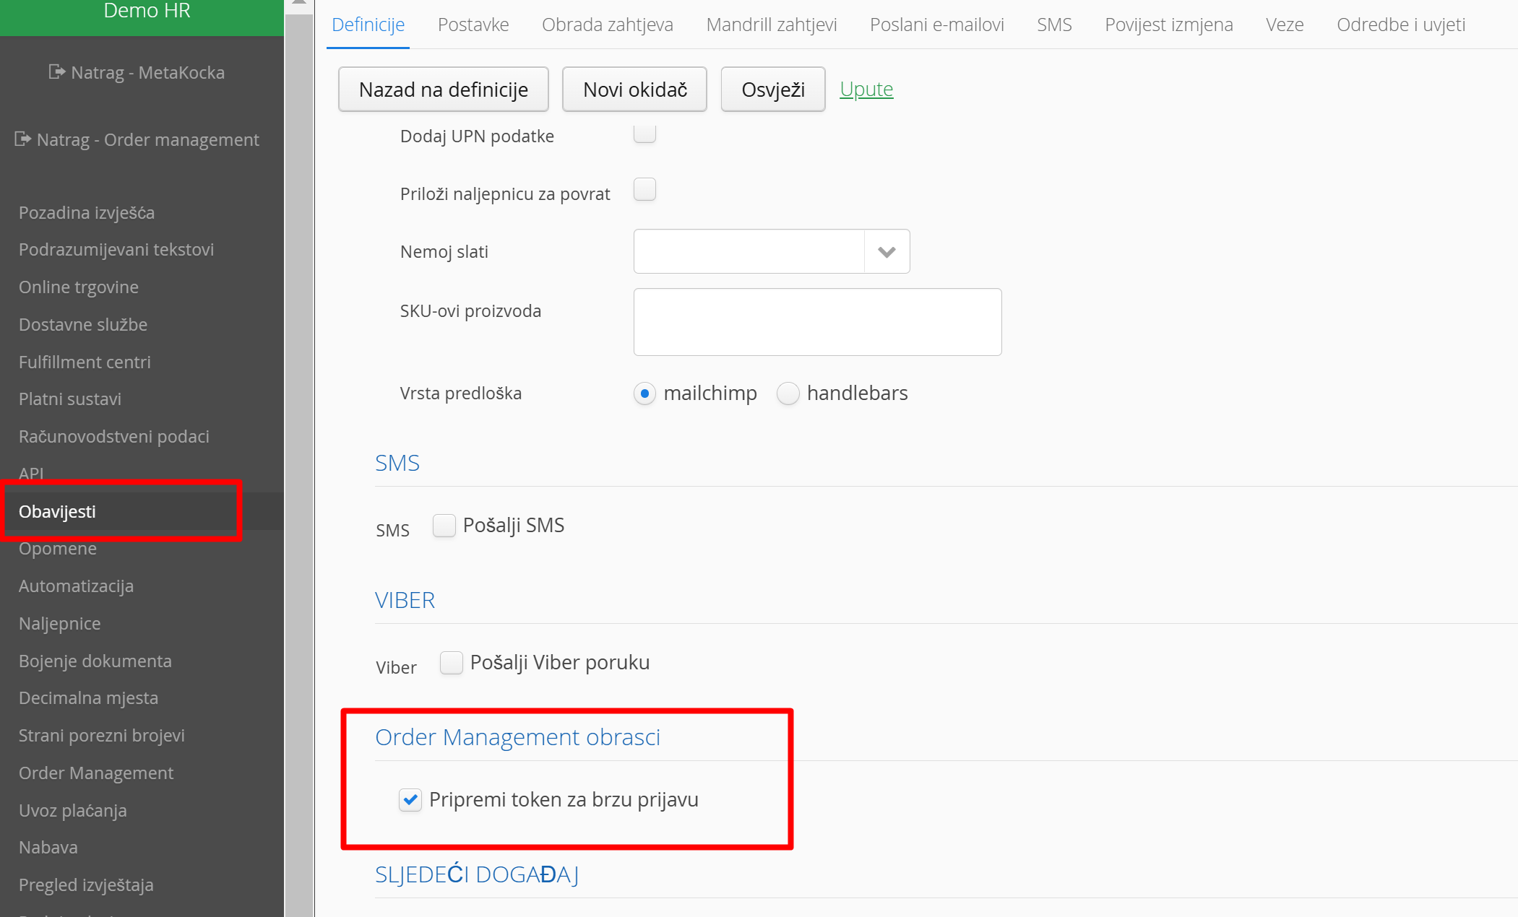This screenshot has height=917, width=1518.
Task: Open the Upute help link
Action: pos(866,90)
